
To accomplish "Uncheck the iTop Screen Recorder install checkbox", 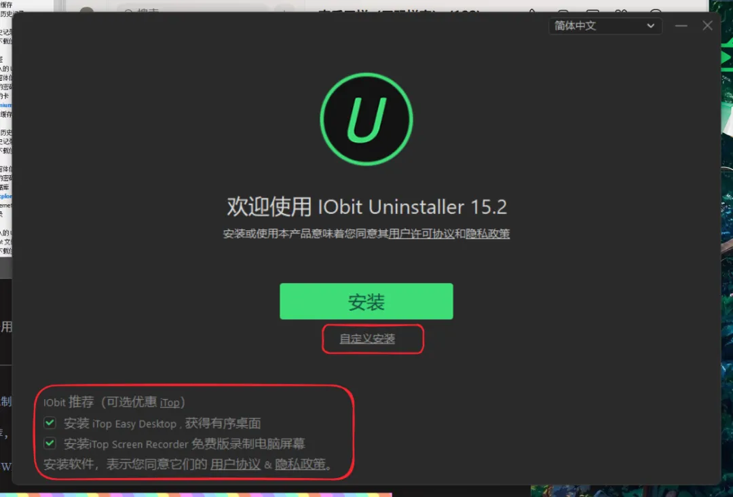I will click(x=50, y=443).
